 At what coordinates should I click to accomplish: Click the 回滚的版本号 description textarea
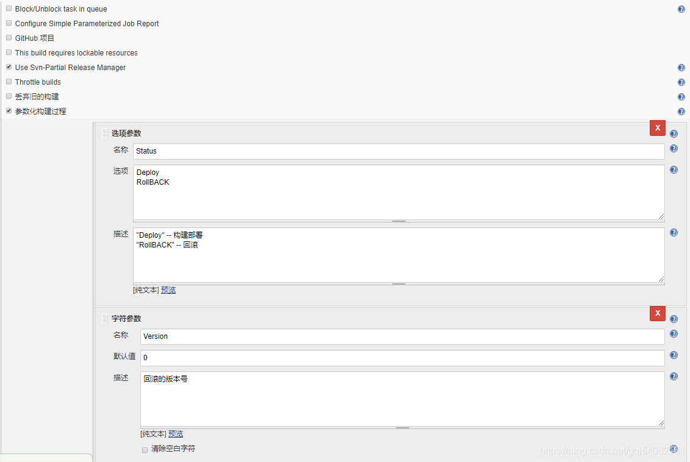tap(402, 399)
